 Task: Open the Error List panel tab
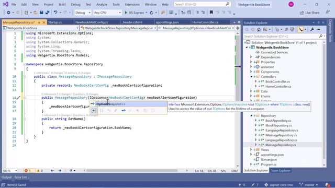22,177
